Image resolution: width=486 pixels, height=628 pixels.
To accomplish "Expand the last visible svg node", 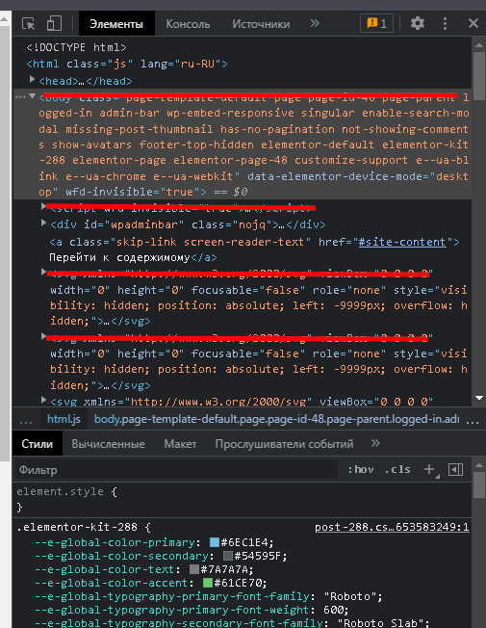I will pyautogui.click(x=43, y=400).
